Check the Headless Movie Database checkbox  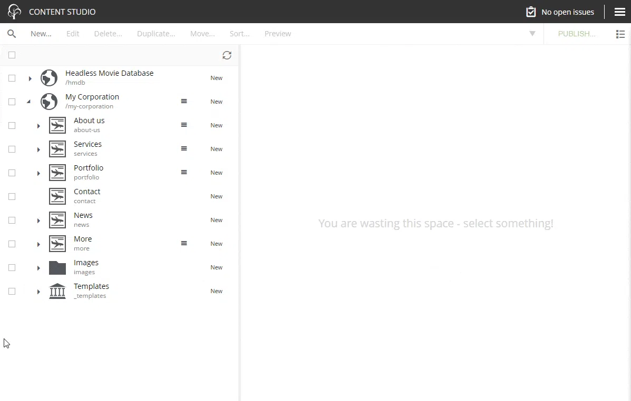(12, 78)
